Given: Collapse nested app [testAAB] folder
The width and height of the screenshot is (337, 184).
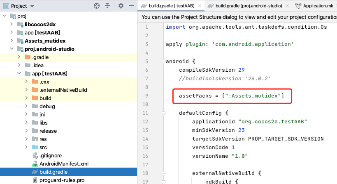Looking at the screenshot, I should [x=19, y=73].
